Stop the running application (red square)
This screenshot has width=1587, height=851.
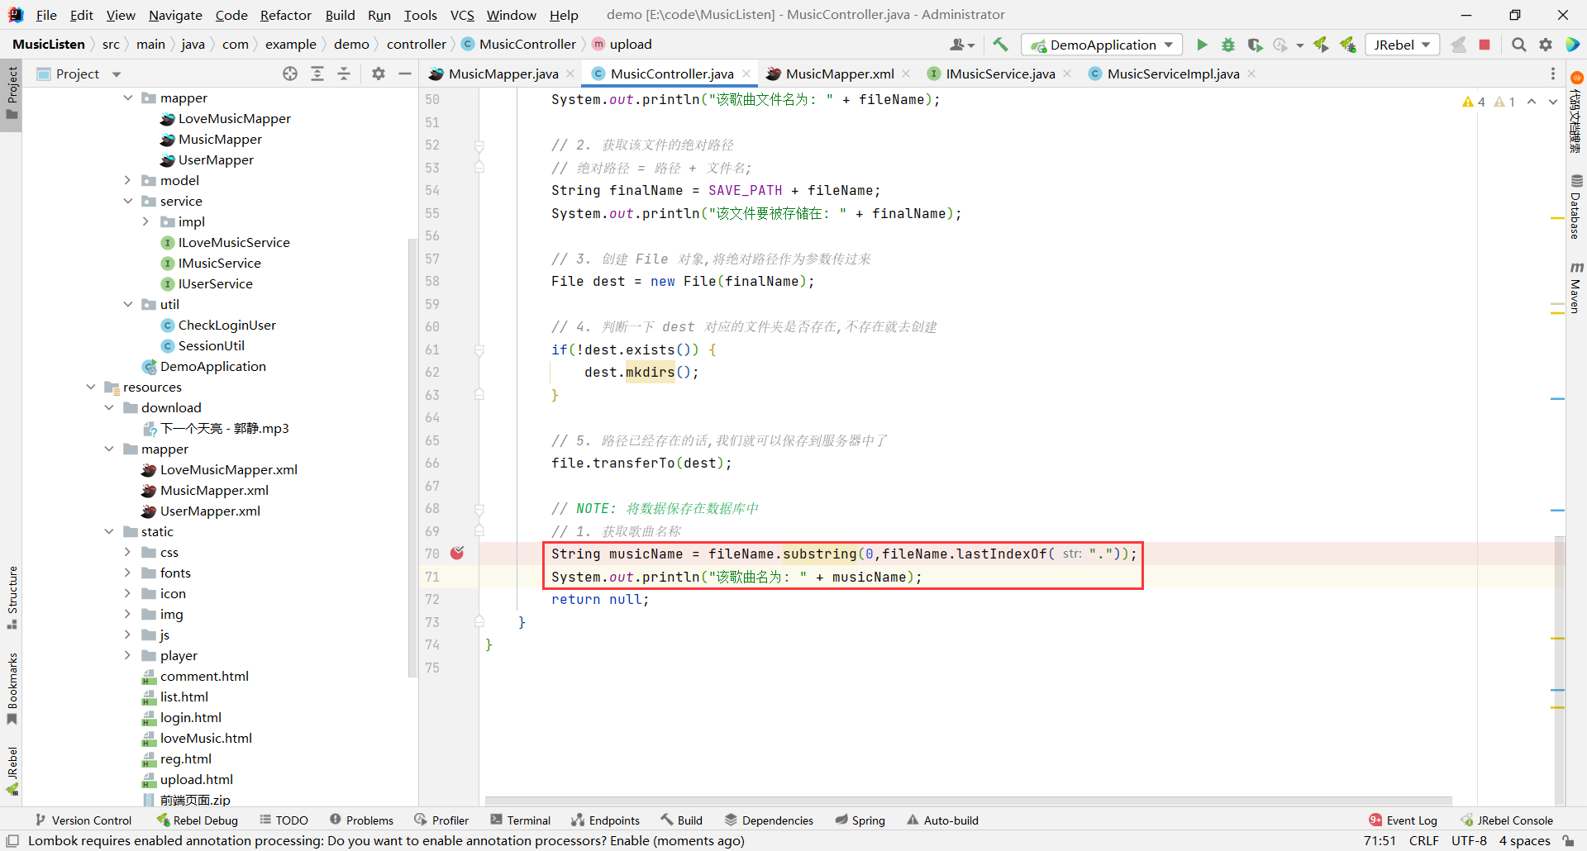pyautogui.click(x=1485, y=45)
